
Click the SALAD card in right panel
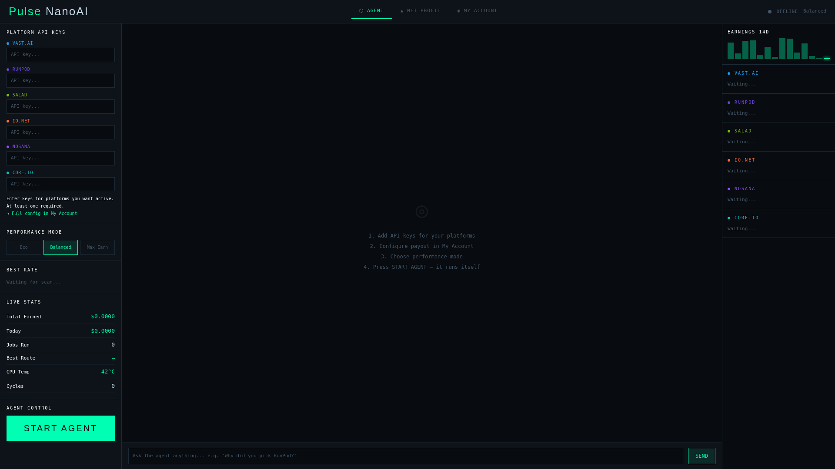point(778,137)
